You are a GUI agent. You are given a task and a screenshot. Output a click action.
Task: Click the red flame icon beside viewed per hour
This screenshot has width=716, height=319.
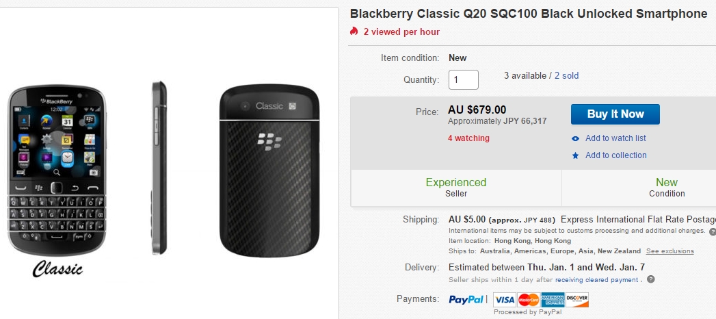click(354, 31)
